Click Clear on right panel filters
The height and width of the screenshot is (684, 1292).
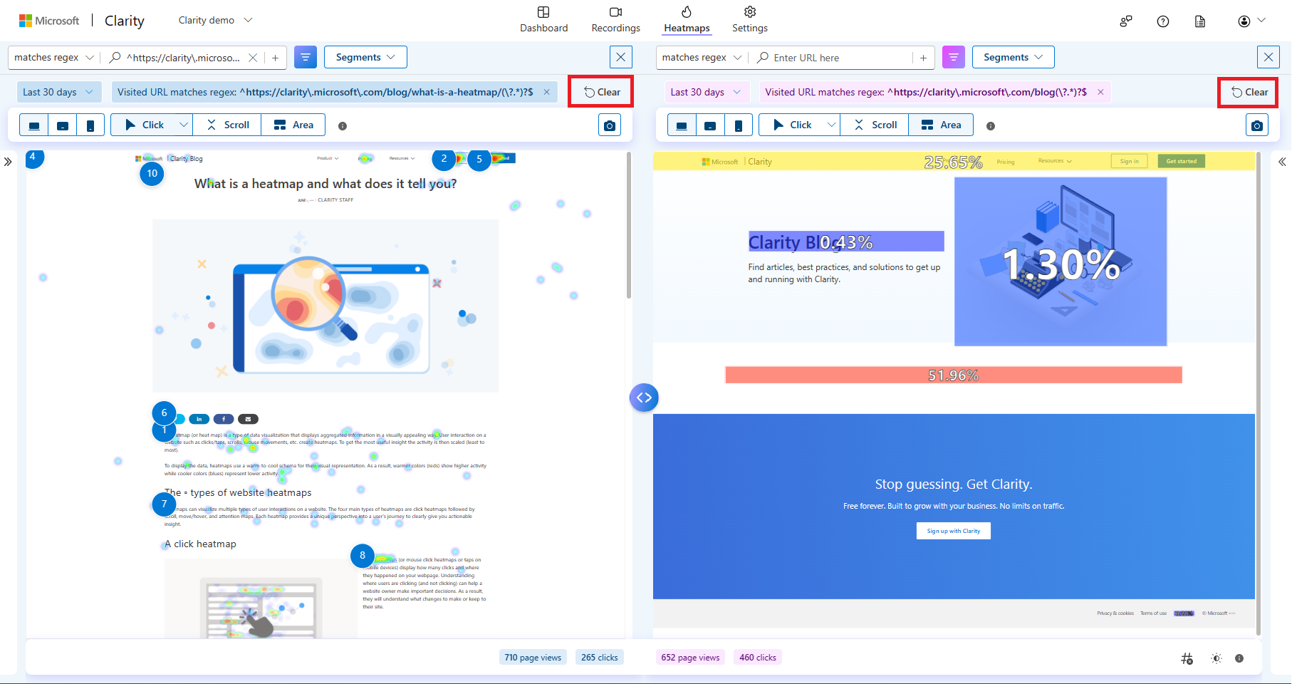coord(1249,92)
